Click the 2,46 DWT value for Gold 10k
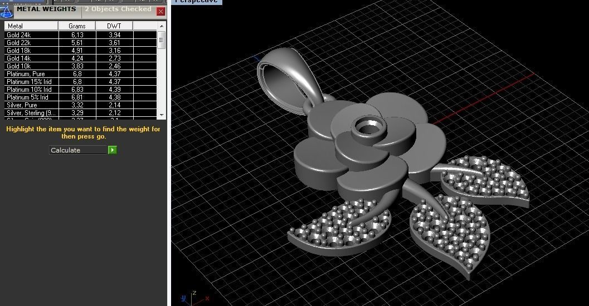The width and height of the screenshot is (589, 306). tap(115, 66)
